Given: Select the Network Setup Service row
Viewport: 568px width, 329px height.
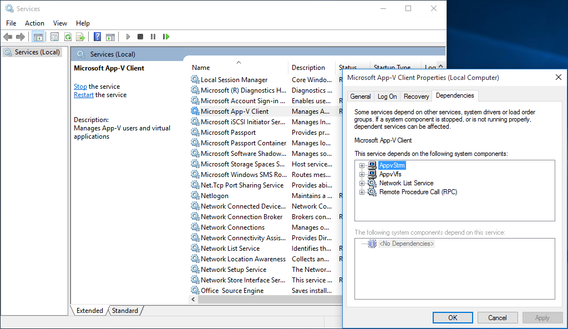Looking at the screenshot, I should click(266, 269).
